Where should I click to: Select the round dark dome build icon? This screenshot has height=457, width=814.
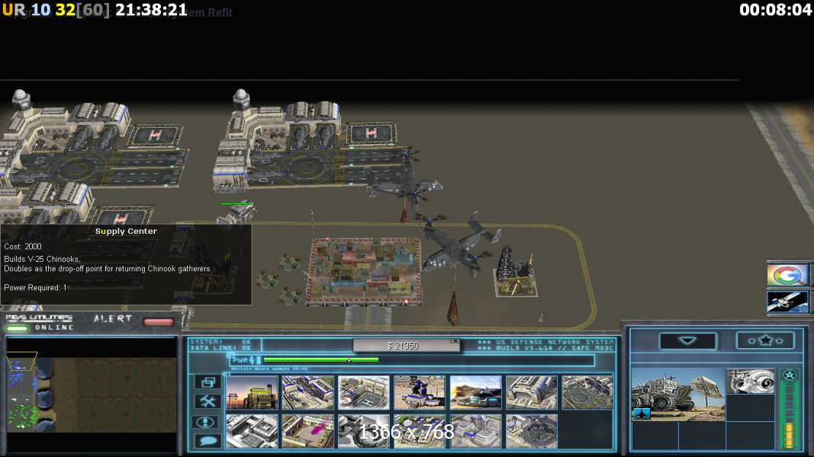tap(532, 431)
